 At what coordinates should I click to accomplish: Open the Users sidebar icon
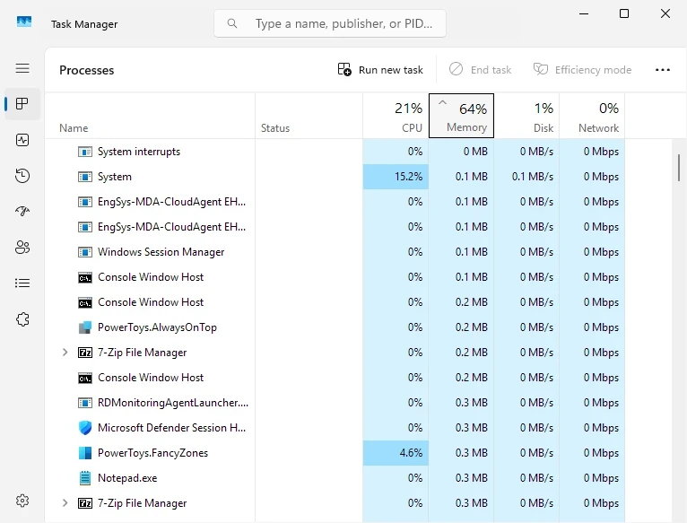(x=22, y=248)
